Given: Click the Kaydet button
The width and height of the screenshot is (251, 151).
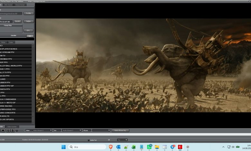Looking at the screenshot, I should click(18, 21).
